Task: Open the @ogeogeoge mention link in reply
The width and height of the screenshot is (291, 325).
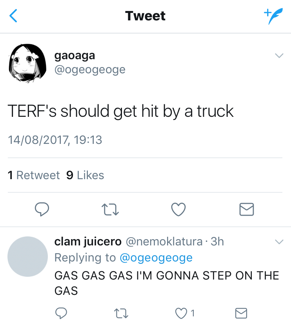Action: click(156, 258)
